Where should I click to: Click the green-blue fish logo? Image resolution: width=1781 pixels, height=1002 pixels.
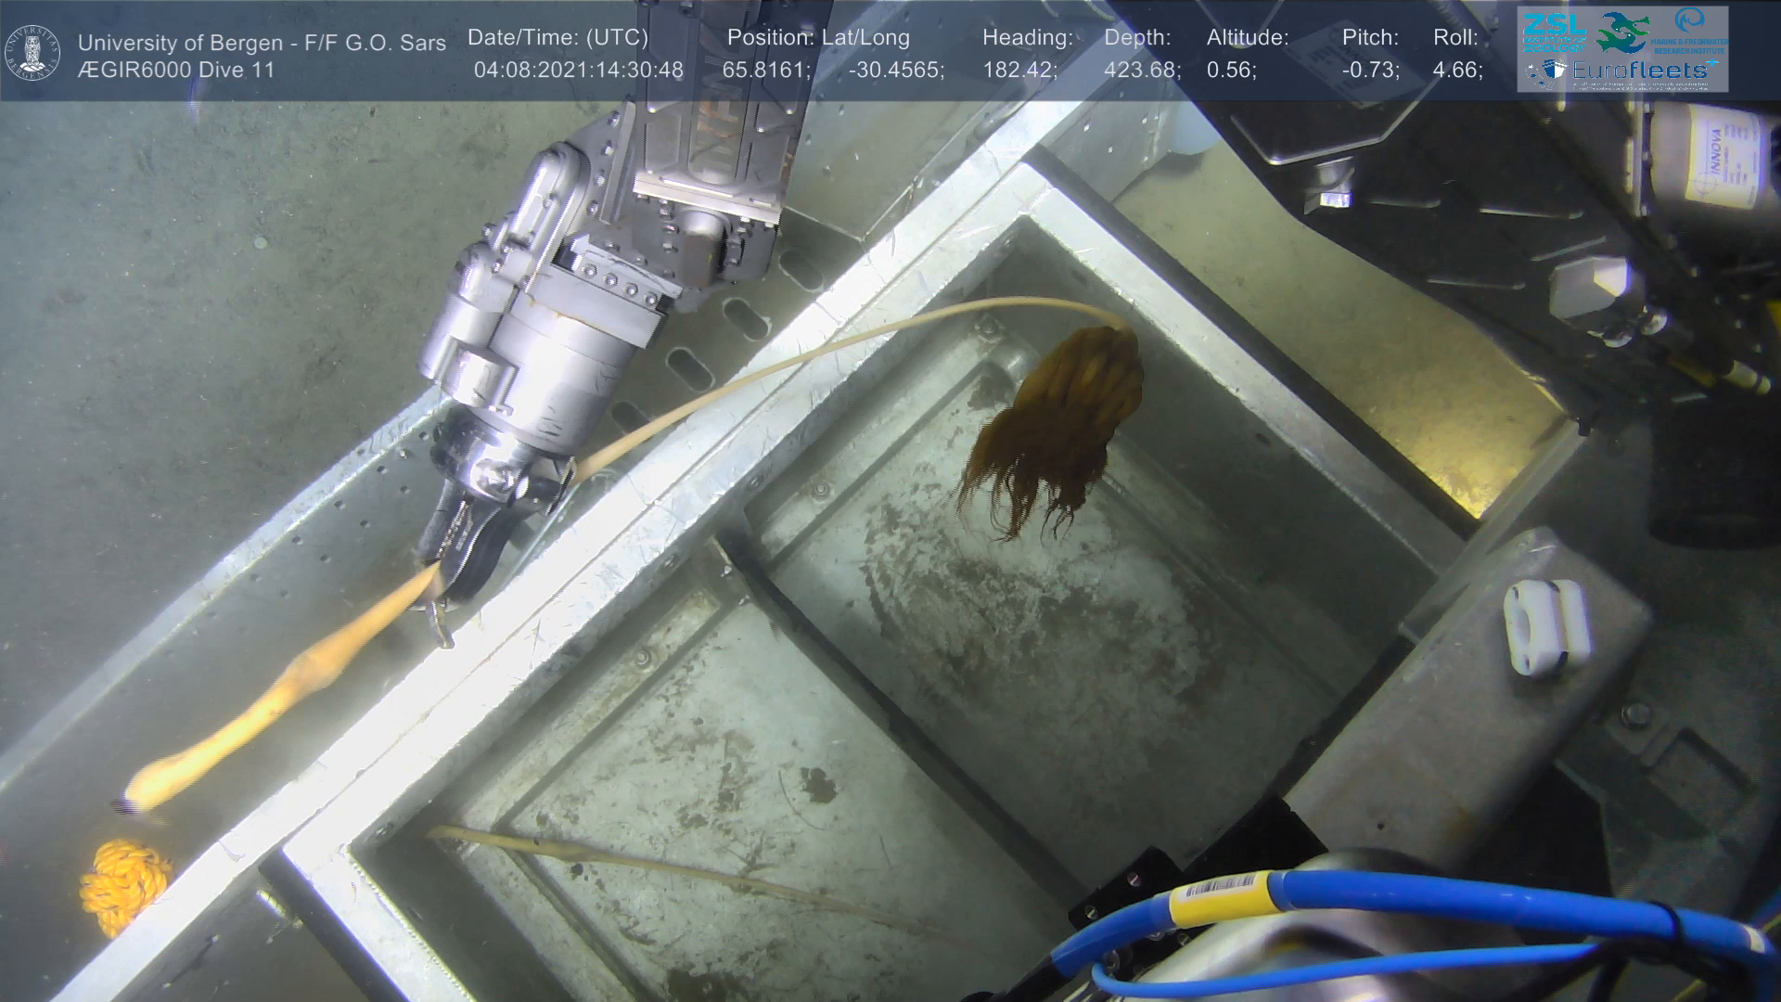point(1621,32)
